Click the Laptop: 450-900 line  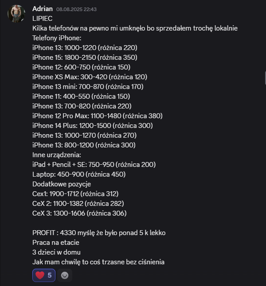tap(79, 174)
